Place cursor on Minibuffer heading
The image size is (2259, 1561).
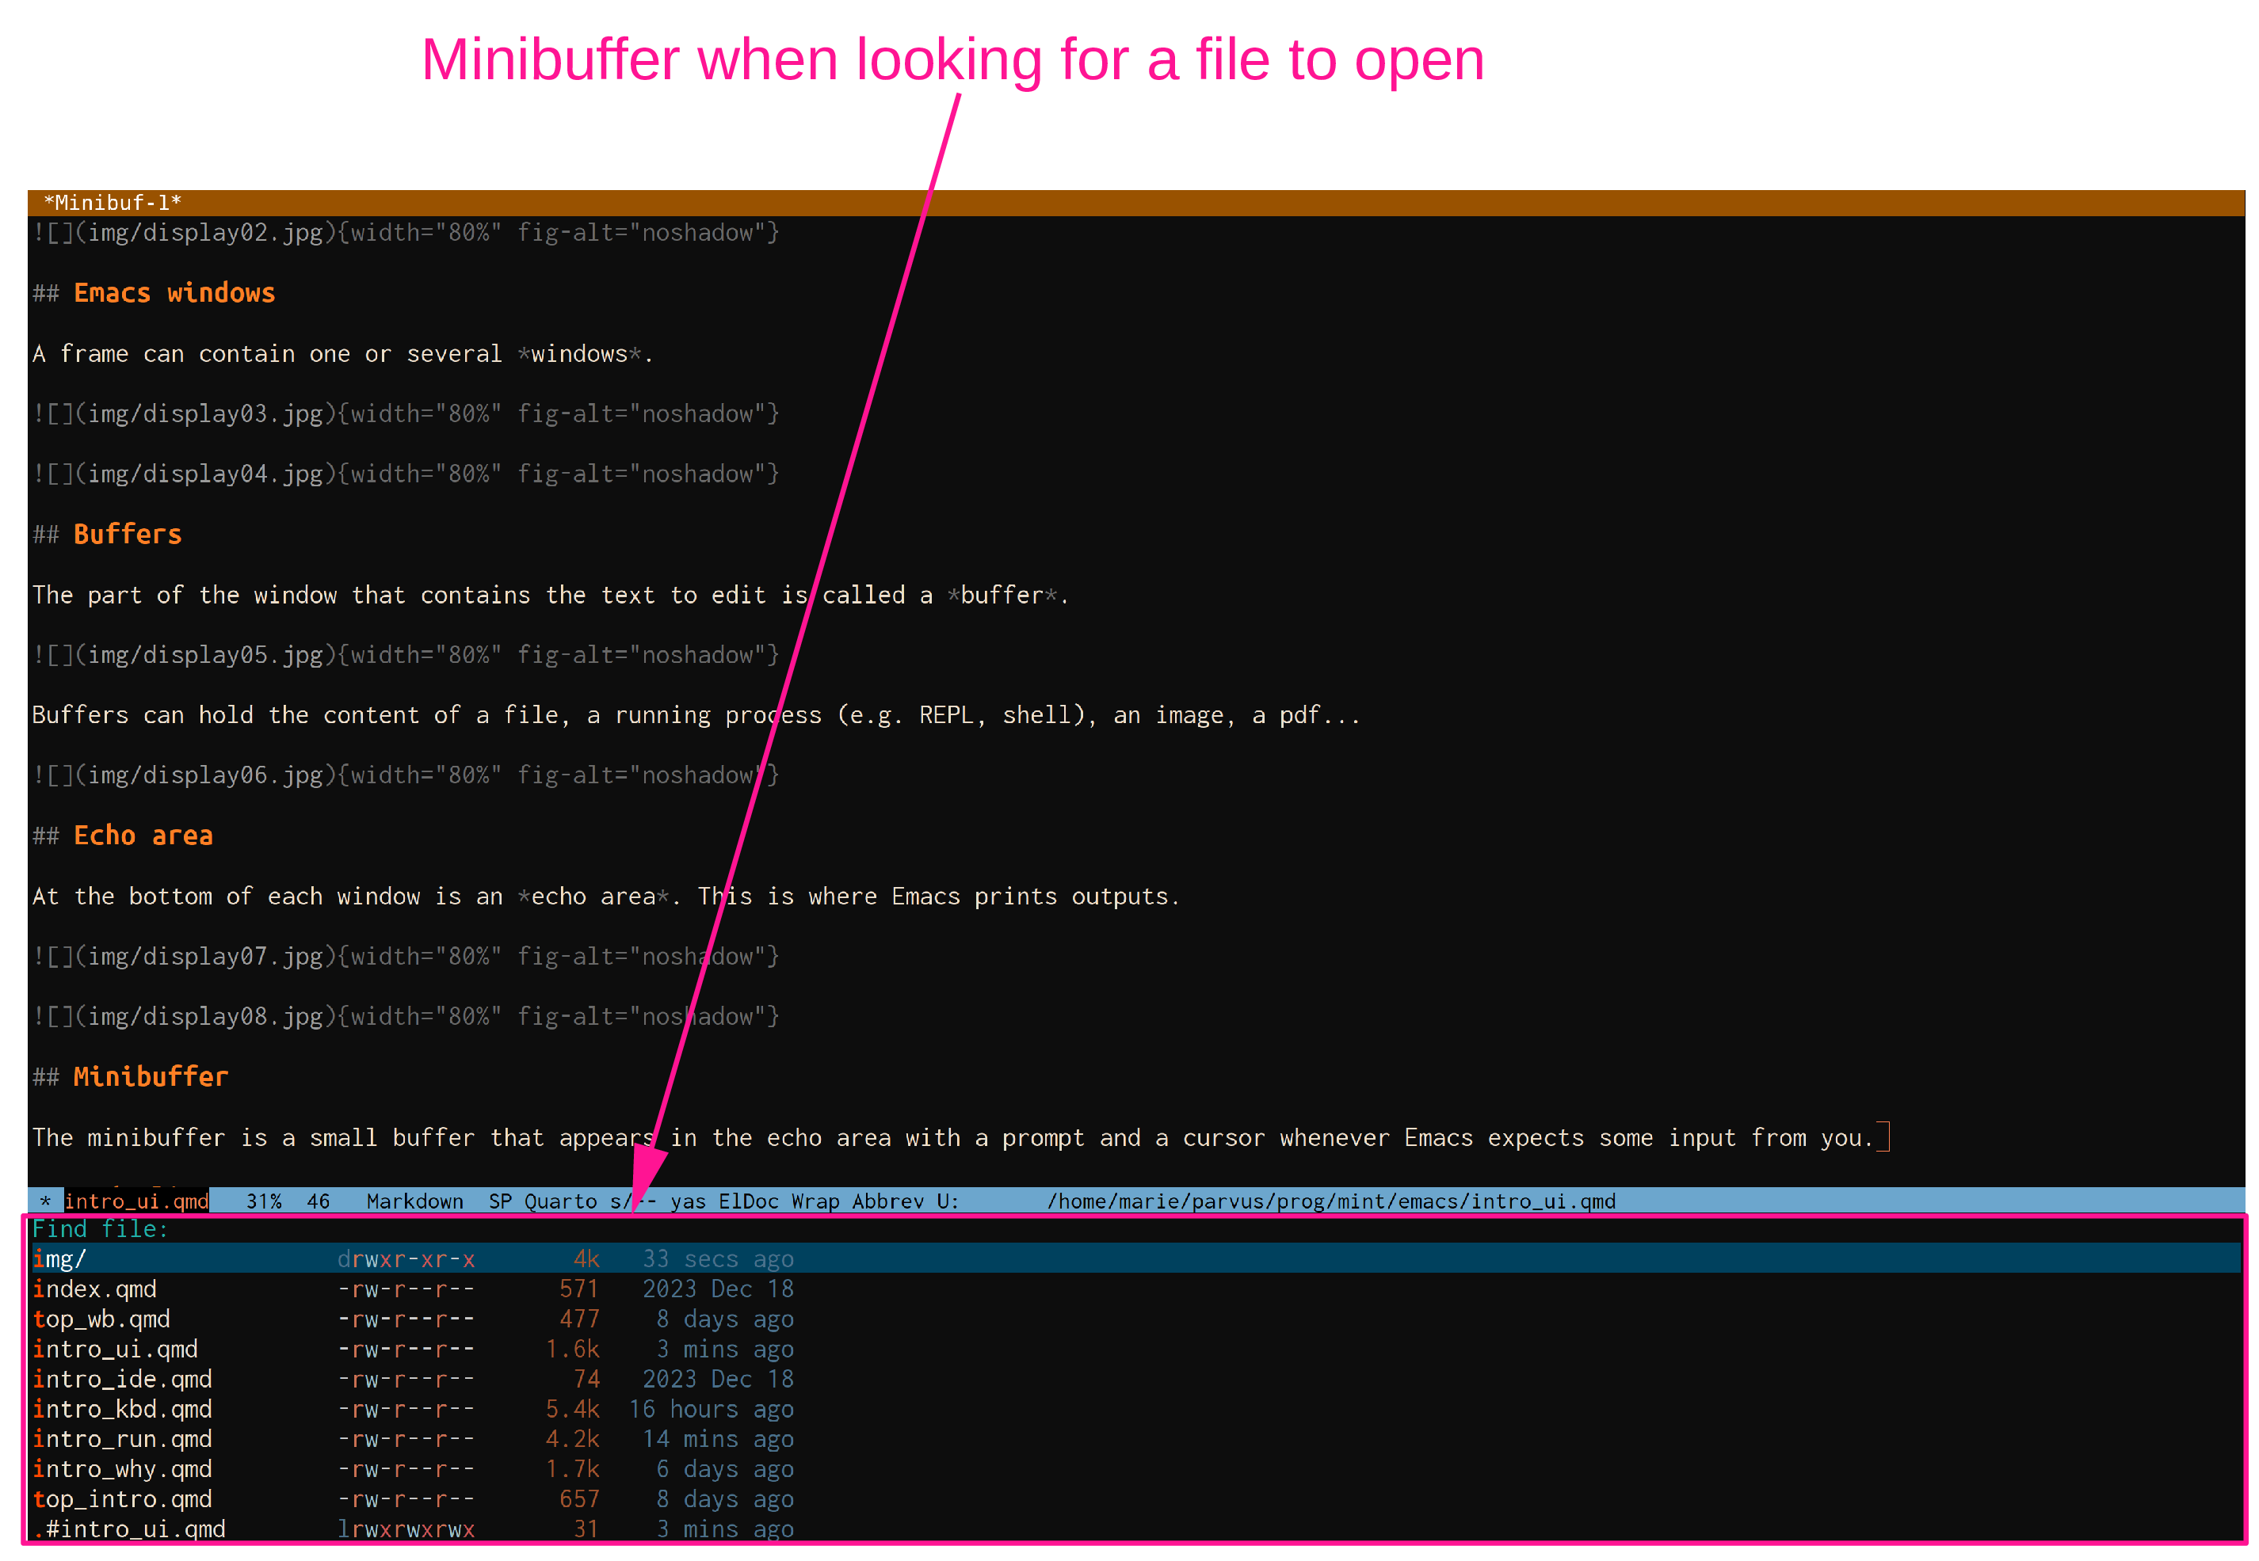tap(151, 1077)
